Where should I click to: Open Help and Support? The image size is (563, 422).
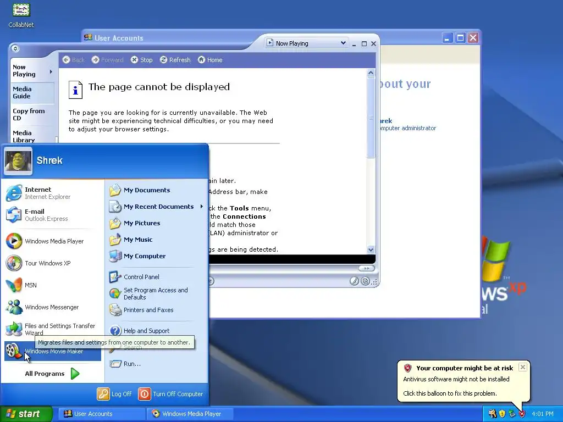[x=156, y=330]
